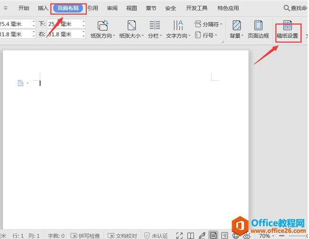
Task: Click the 行: 1 status bar entry
Action: (x=18, y=236)
